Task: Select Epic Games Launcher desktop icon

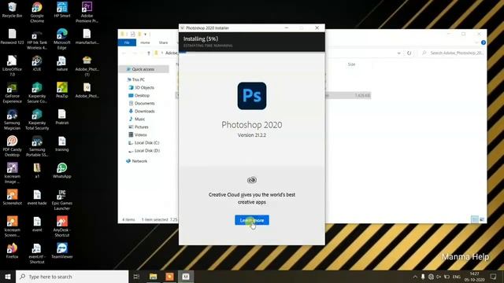Action: [62, 200]
